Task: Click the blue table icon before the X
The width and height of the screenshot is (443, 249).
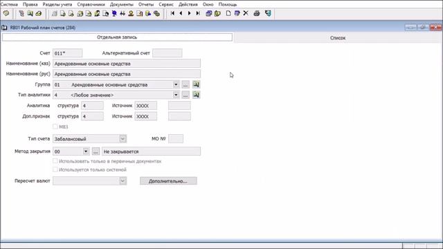Action: [237, 13]
